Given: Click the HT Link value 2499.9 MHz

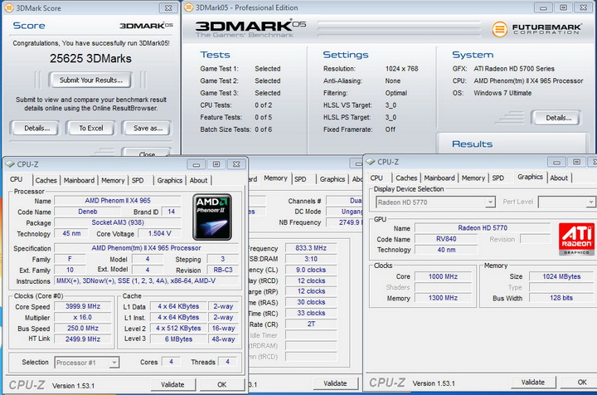Looking at the screenshot, I should 83,339.
